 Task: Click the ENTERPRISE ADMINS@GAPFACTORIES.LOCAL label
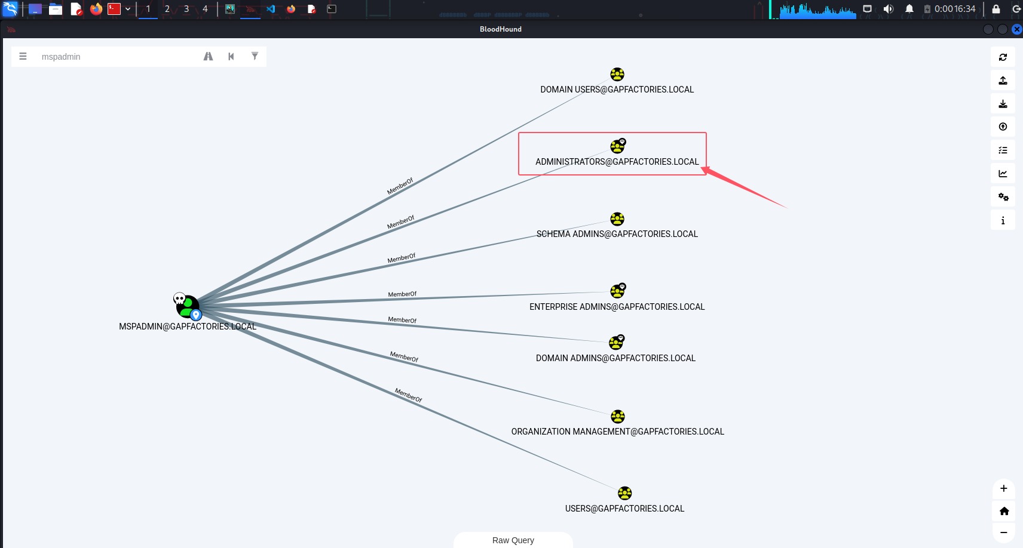click(617, 307)
